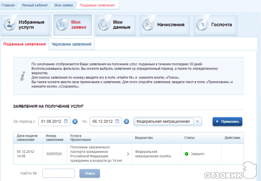Switch to Черновики заявлений tab

71,44
